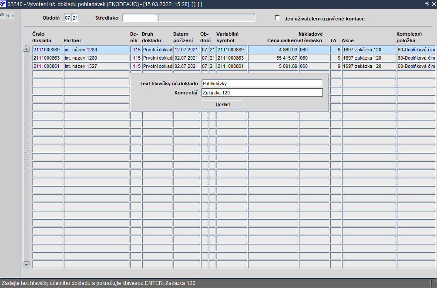Click the Středisko description field
The height and width of the screenshot is (288, 437).
206,18
